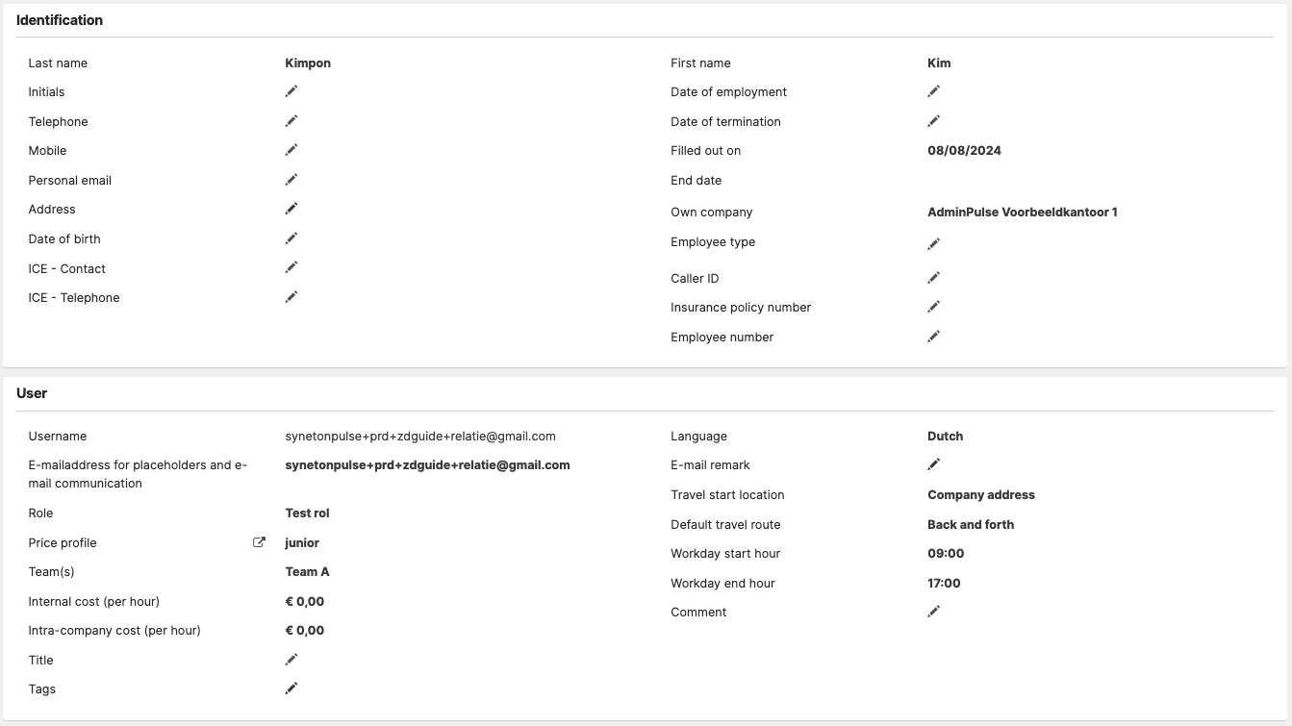
Task: Click pencil beside ICE - Telephone
Action: pyautogui.click(x=291, y=297)
